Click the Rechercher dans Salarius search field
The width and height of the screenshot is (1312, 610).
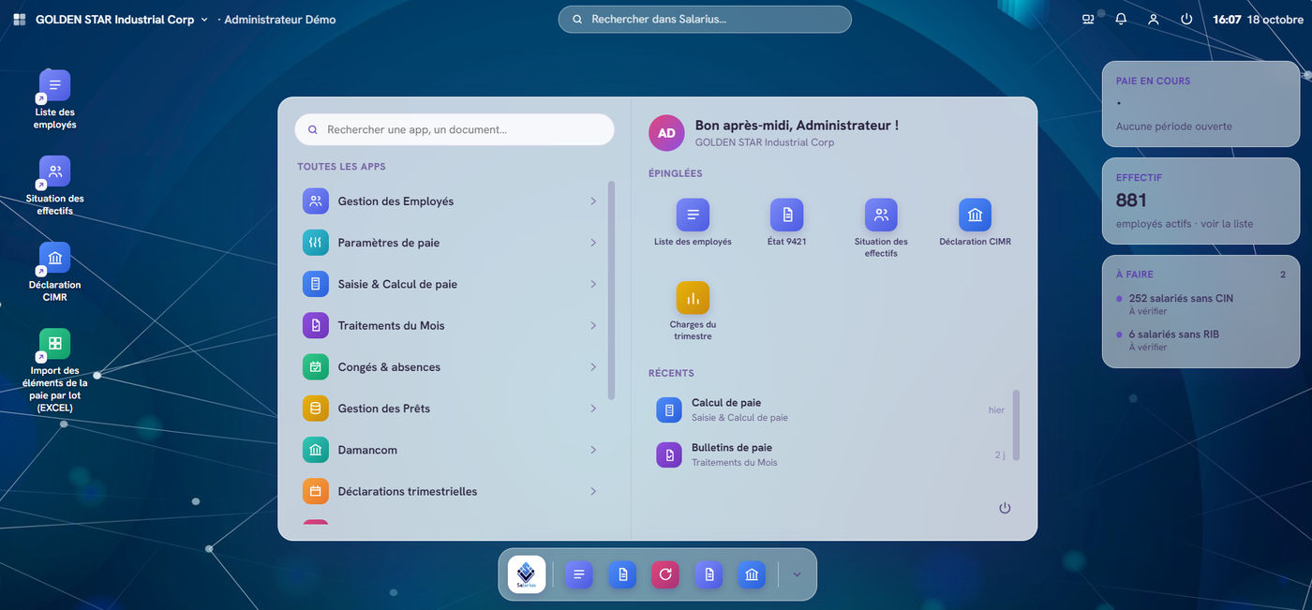point(705,19)
